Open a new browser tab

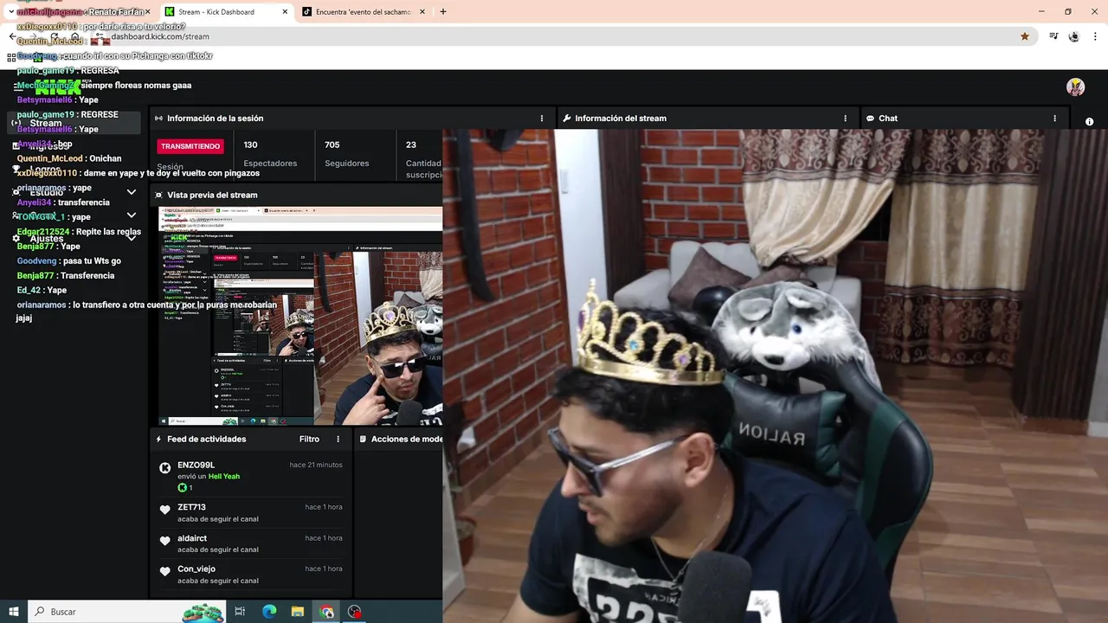click(x=443, y=12)
